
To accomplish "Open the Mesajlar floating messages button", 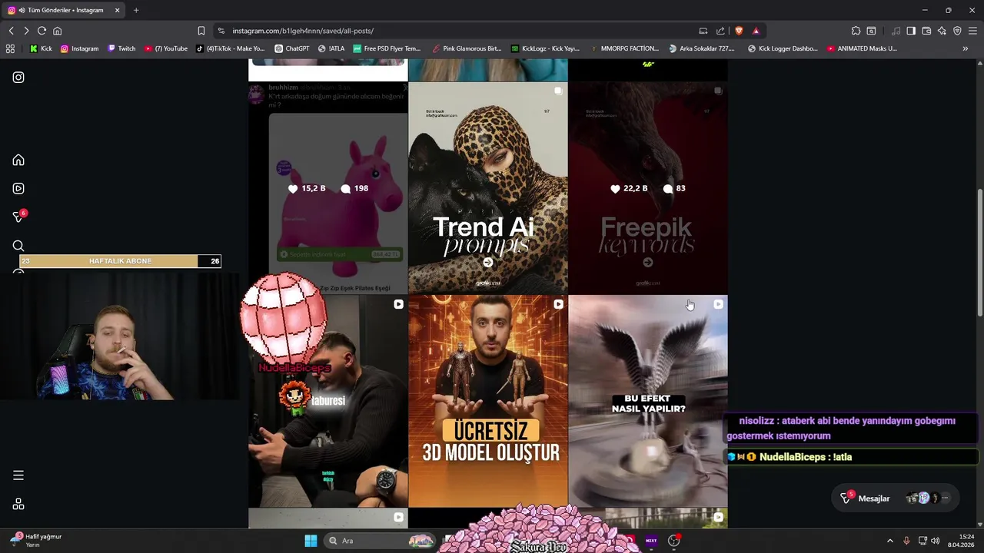I will (x=896, y=498).
